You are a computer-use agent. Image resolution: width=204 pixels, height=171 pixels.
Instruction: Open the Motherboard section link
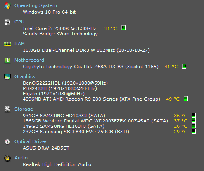[x=29, y=60]
